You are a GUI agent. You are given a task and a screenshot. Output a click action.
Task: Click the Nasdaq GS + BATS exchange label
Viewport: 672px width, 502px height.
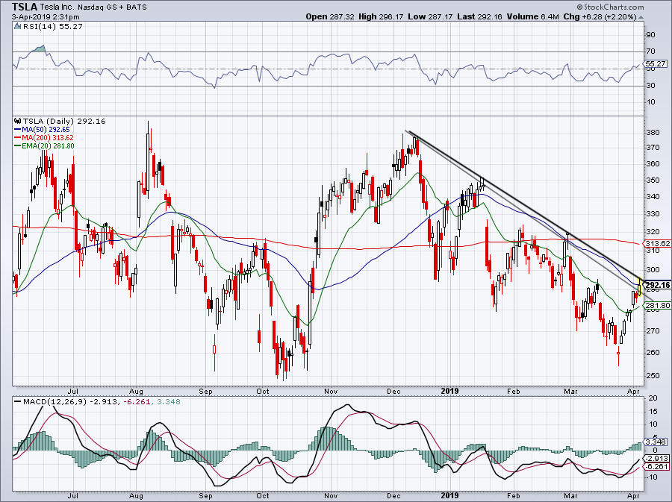pyautogui.click(x=113, y=7)
